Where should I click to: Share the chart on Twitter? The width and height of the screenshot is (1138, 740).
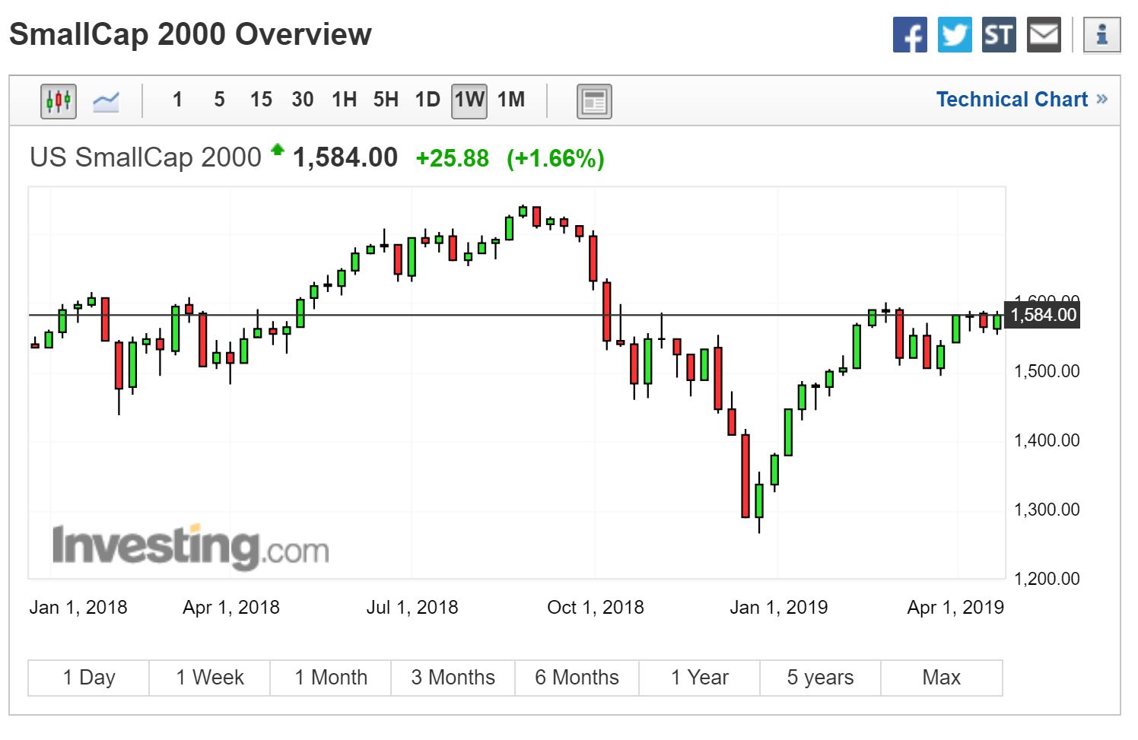(954, 35)
